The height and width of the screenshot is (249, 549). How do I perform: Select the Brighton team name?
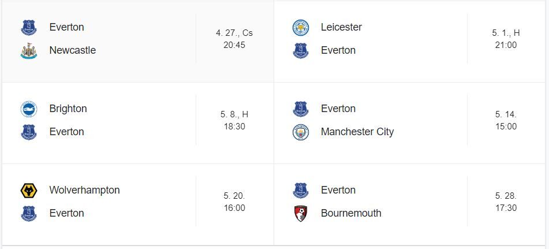(68, 109)
